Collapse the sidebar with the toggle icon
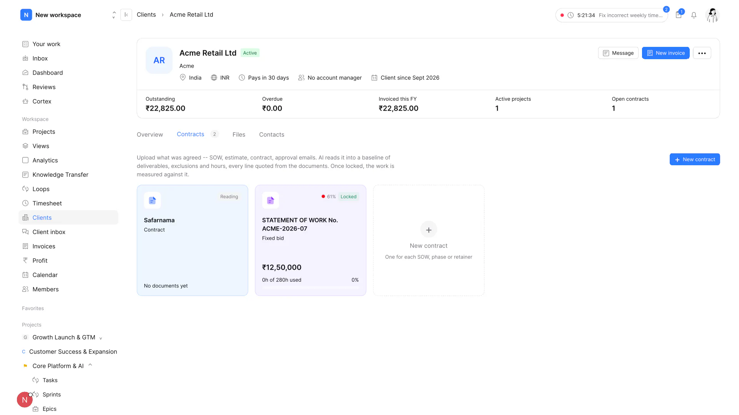This screenshot has height=415, width=739. pyautogui.click(x=126, y=15)
